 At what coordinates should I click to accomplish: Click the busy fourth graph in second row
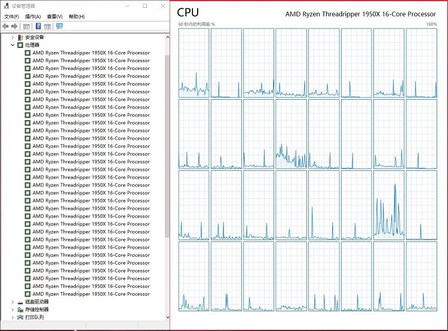(x=291, y=134)
